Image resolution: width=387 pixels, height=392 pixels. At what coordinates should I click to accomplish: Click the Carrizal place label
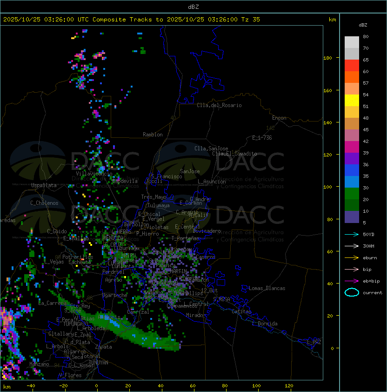[138, 312]
